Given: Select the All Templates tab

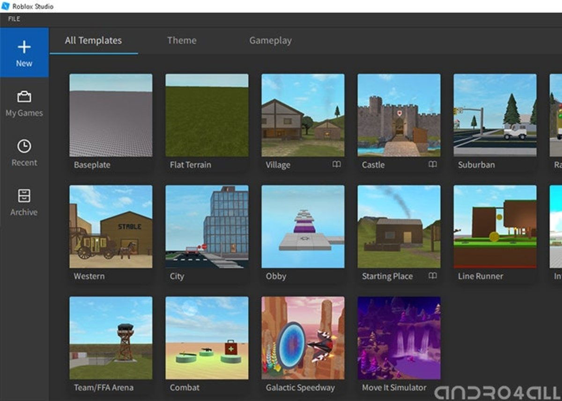Looking at the screenshot, I should coord(93,41).
